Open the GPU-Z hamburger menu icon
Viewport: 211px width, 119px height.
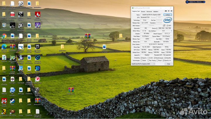pos(171,11)
